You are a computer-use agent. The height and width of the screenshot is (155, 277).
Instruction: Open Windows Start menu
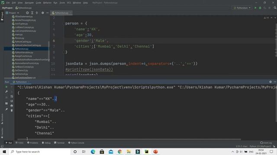tap(4, 152)
